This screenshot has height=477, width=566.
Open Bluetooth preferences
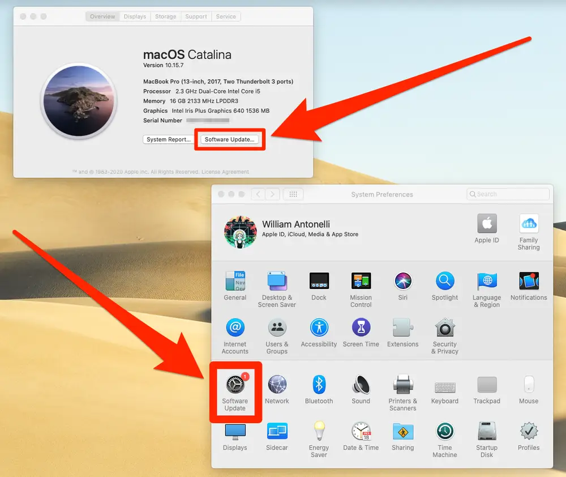(319, 385)
